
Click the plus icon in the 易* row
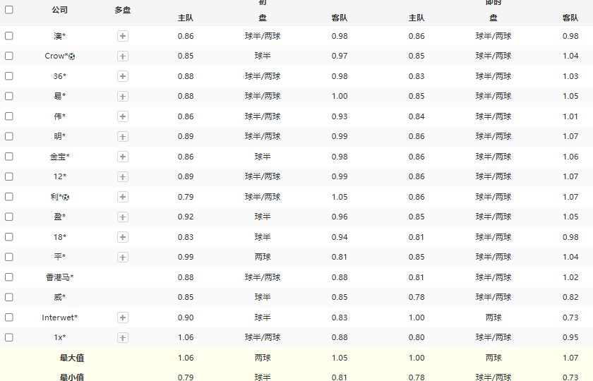coord(123,96)
